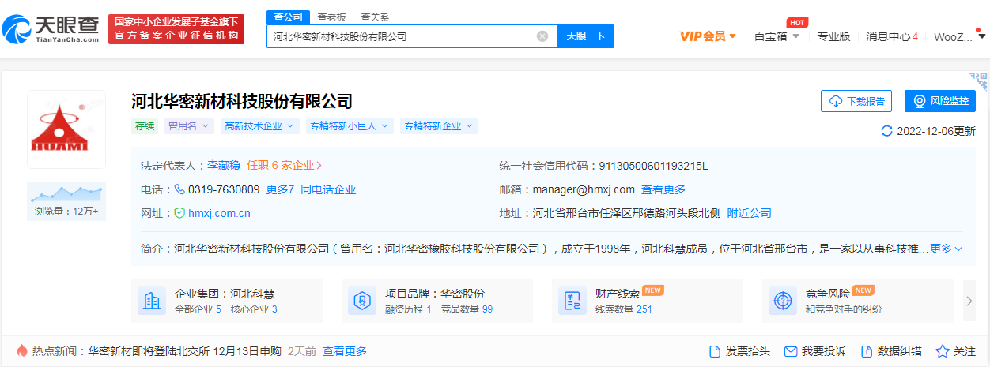Open 附近公司 link
The height and width of the screenshot is (367, 990).
[750, 213]
